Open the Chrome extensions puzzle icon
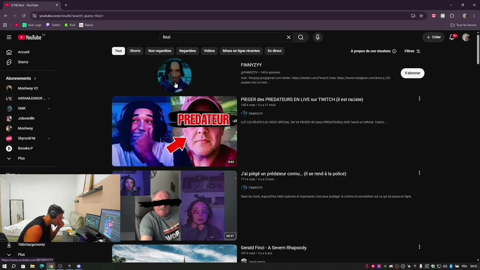Image resolution: width=480 pixels, height=270 pixels. [452, 16]
